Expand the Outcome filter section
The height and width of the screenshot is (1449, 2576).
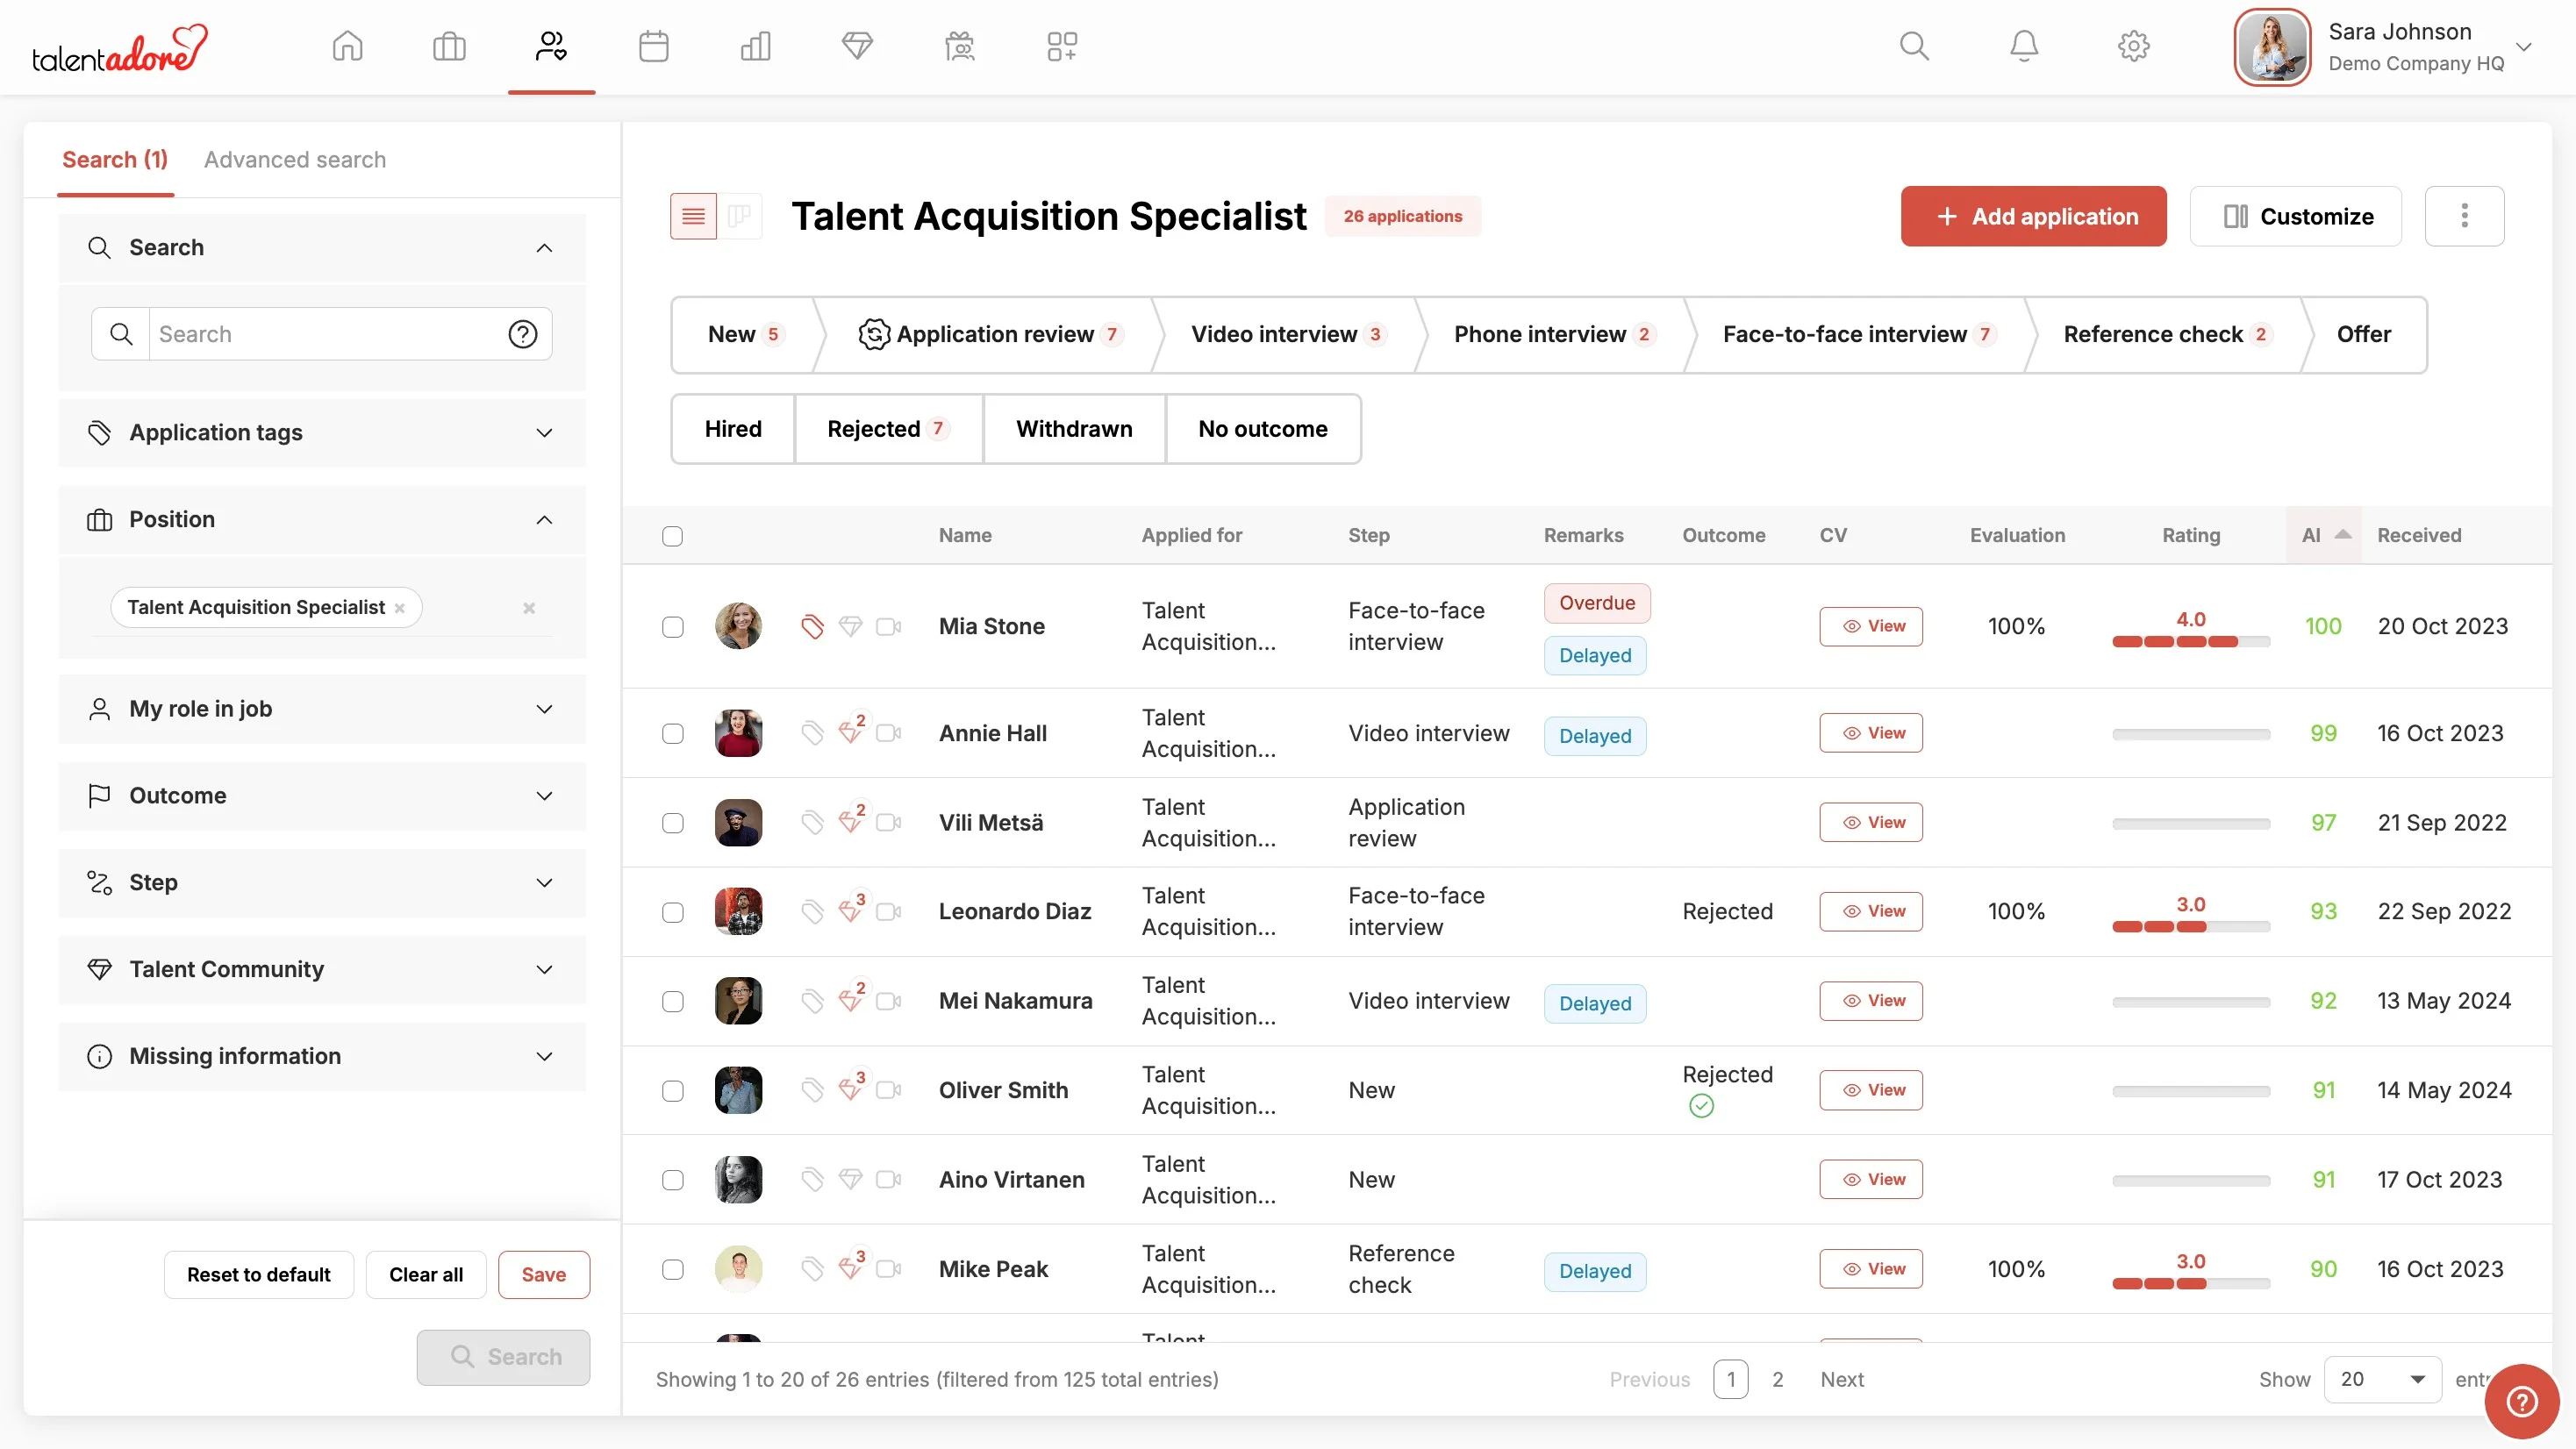pos(321,796)
